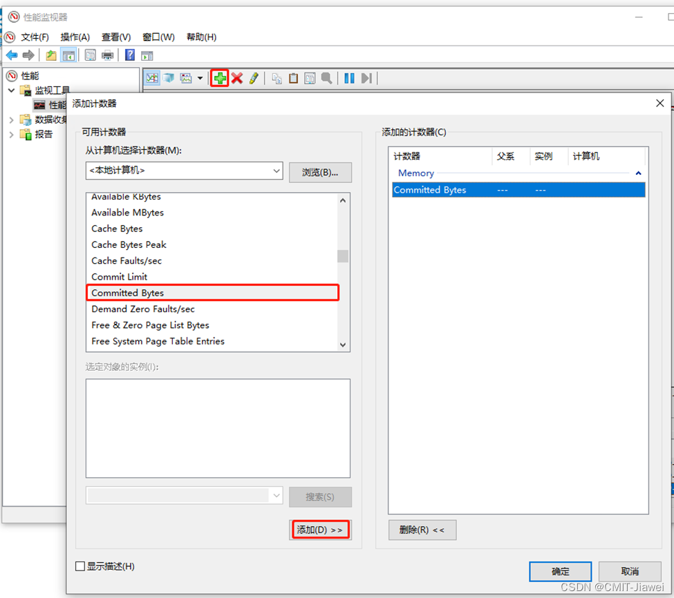Select Free System Page Table Entries
The width and height of the screenshot is (674, 598).
click(x=158, y=341)
